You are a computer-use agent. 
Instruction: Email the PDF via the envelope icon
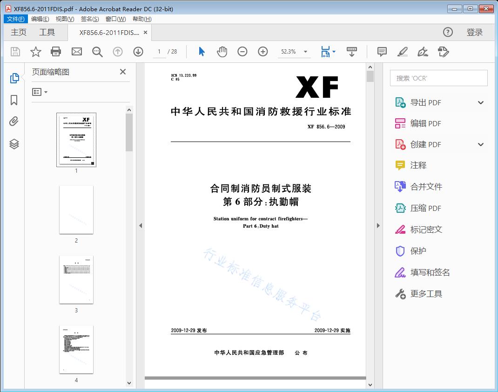(76, 52)
